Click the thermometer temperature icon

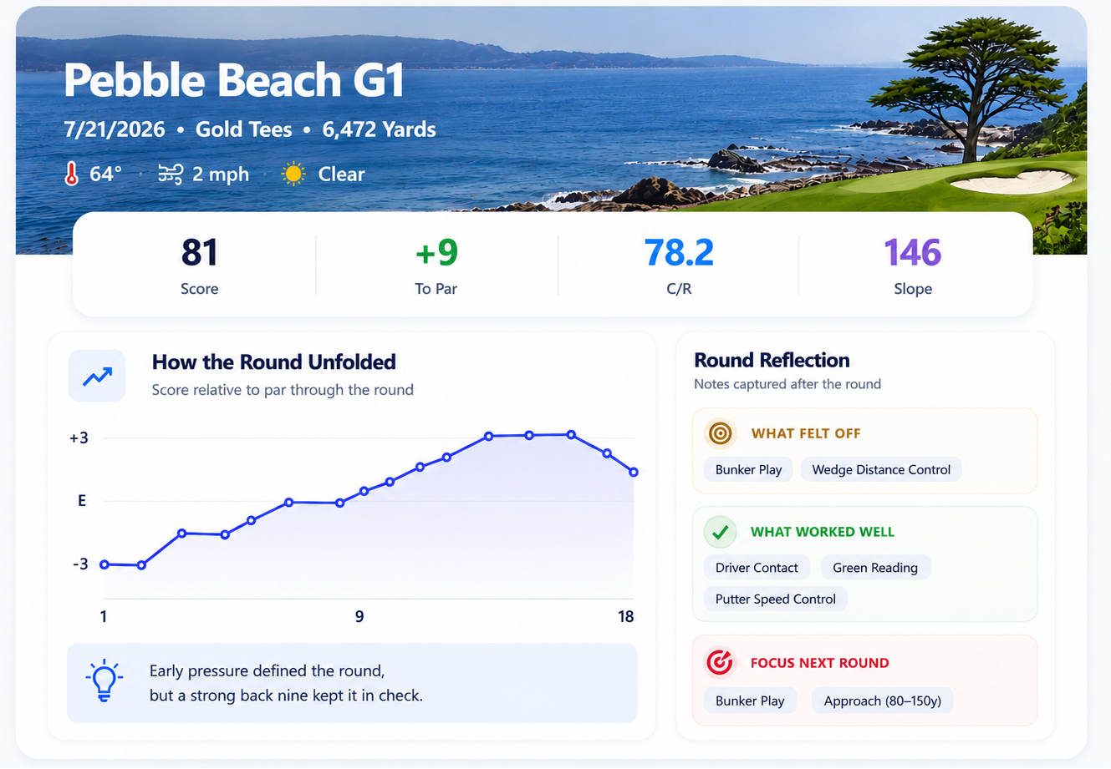click(x=72, y=174)
